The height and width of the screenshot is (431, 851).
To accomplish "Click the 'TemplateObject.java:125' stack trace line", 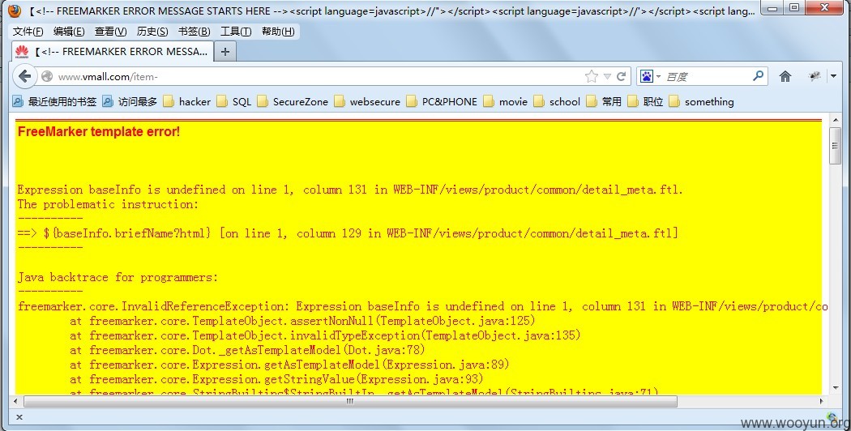I will 302,321.
